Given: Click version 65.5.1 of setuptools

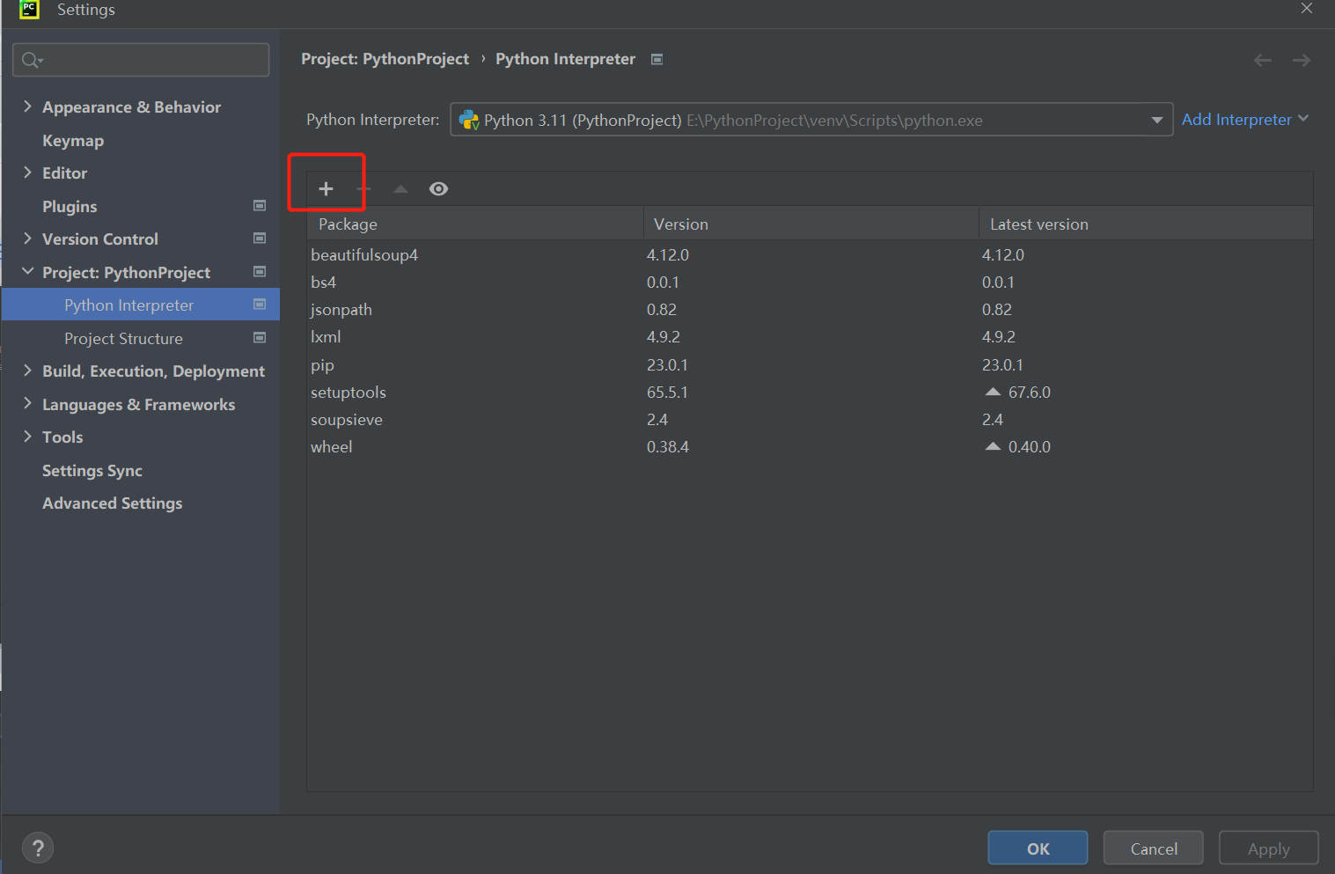Looking at the screenshot, I should (667, 392).
